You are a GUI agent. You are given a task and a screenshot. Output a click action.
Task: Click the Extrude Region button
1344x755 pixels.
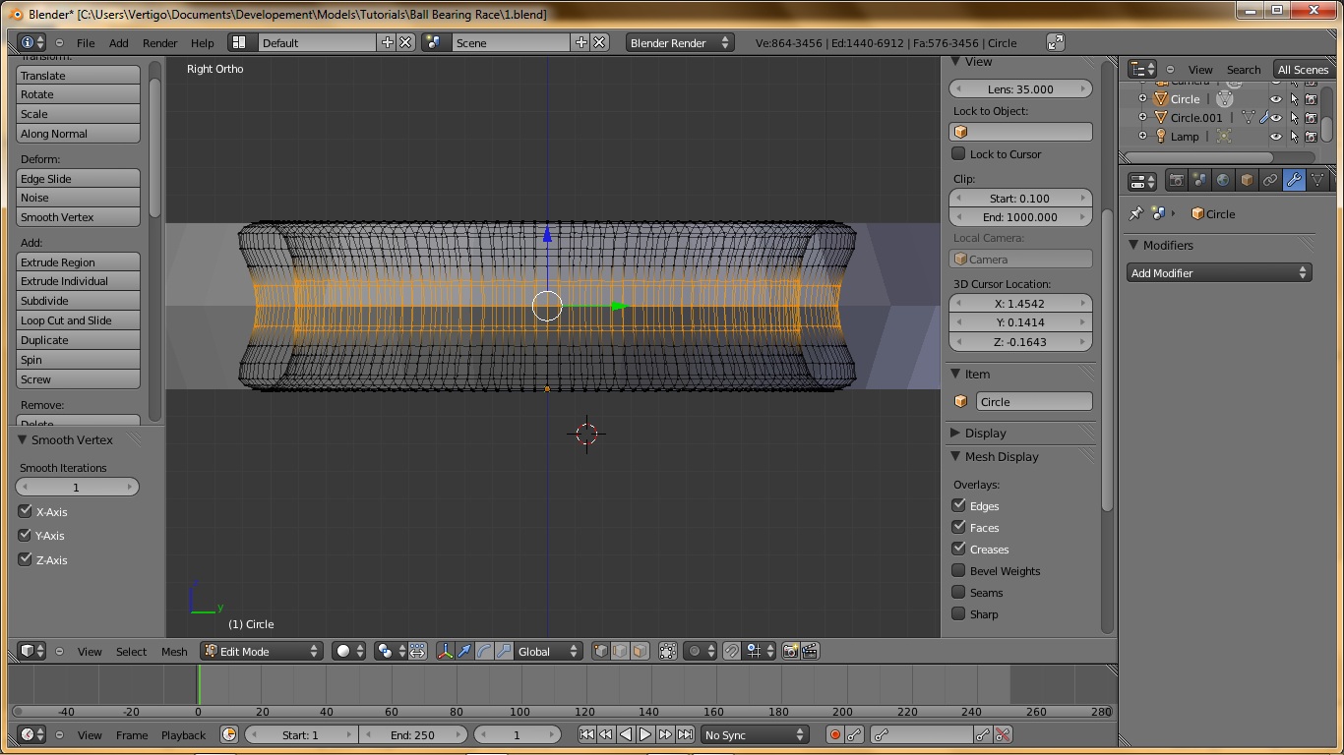[x=79, y=262]
